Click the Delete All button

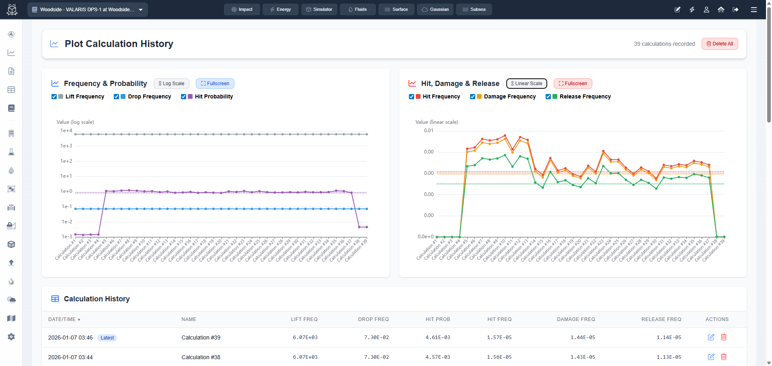pos(720,44)
